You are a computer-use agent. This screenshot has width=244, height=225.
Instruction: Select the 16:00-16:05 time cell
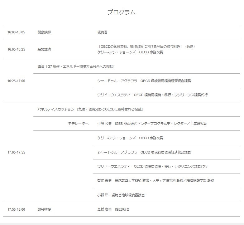tap(16, 32)
